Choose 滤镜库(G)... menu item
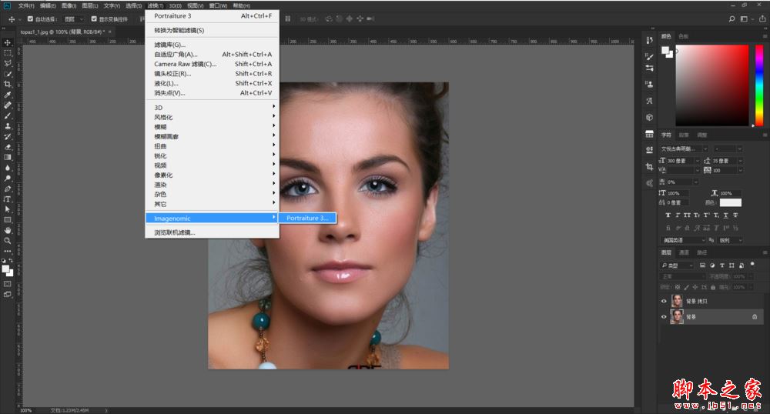 [213, 45]
